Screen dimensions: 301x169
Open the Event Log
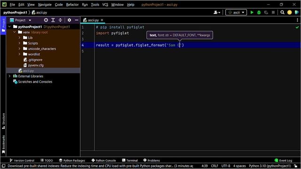pos(283,161)
